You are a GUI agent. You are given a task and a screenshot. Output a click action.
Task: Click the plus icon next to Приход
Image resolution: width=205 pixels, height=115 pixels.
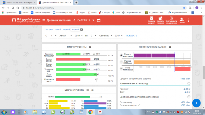[121, 55]
